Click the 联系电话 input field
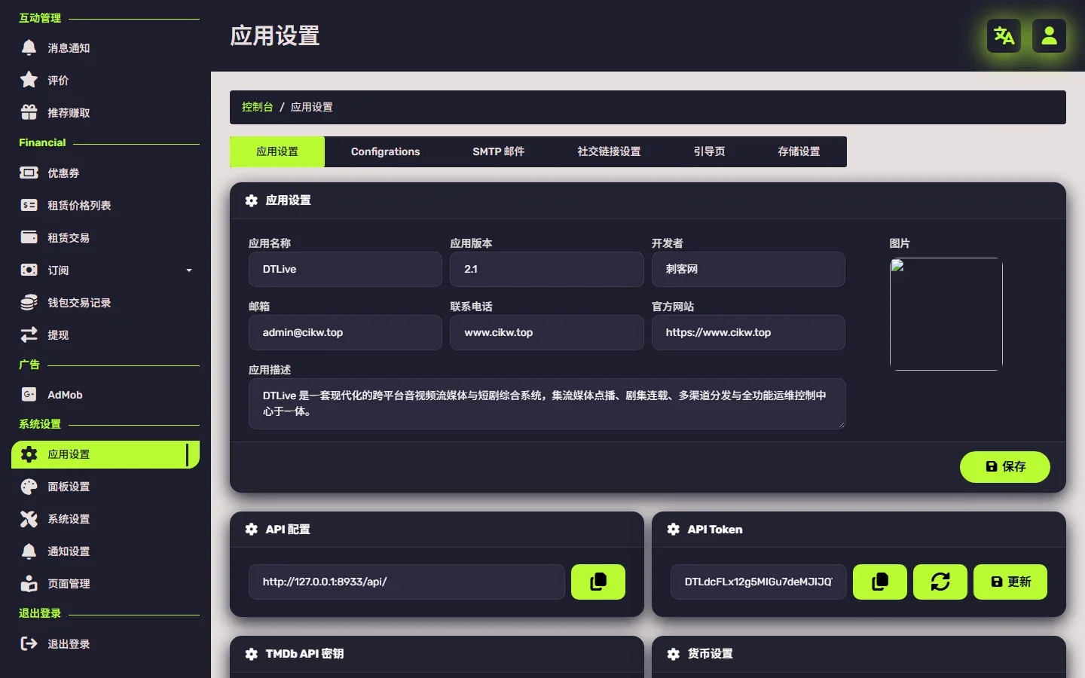 click(x=547, y=332)
